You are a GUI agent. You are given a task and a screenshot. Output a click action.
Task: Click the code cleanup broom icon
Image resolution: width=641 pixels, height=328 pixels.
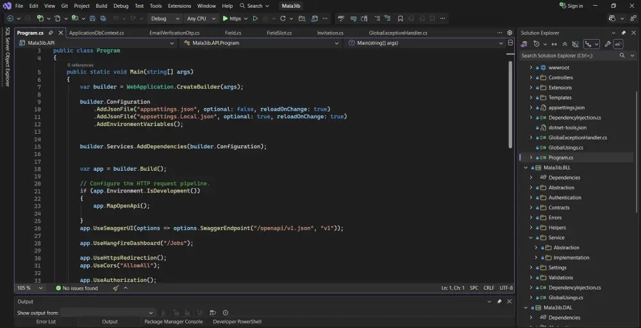(115, 288)
